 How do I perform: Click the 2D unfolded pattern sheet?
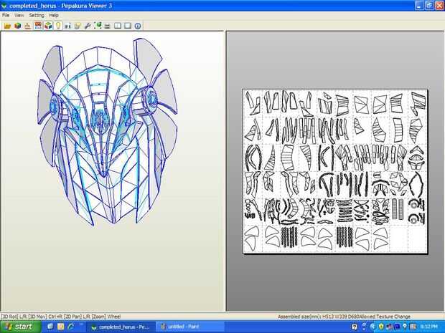[x=335, y=171]
